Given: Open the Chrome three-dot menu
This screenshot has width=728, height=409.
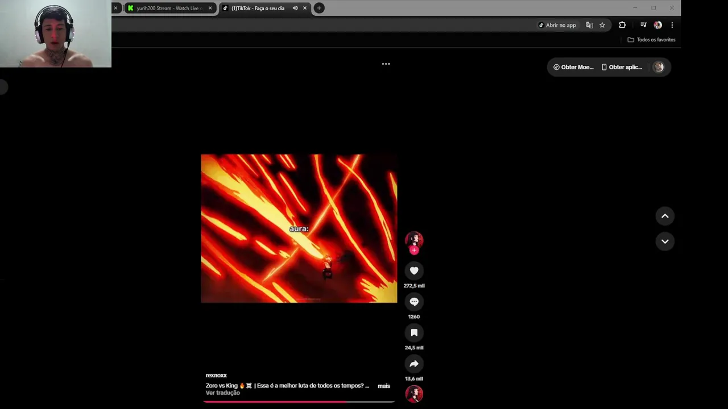Looking at the screenshot, I should tap(672, 25).
